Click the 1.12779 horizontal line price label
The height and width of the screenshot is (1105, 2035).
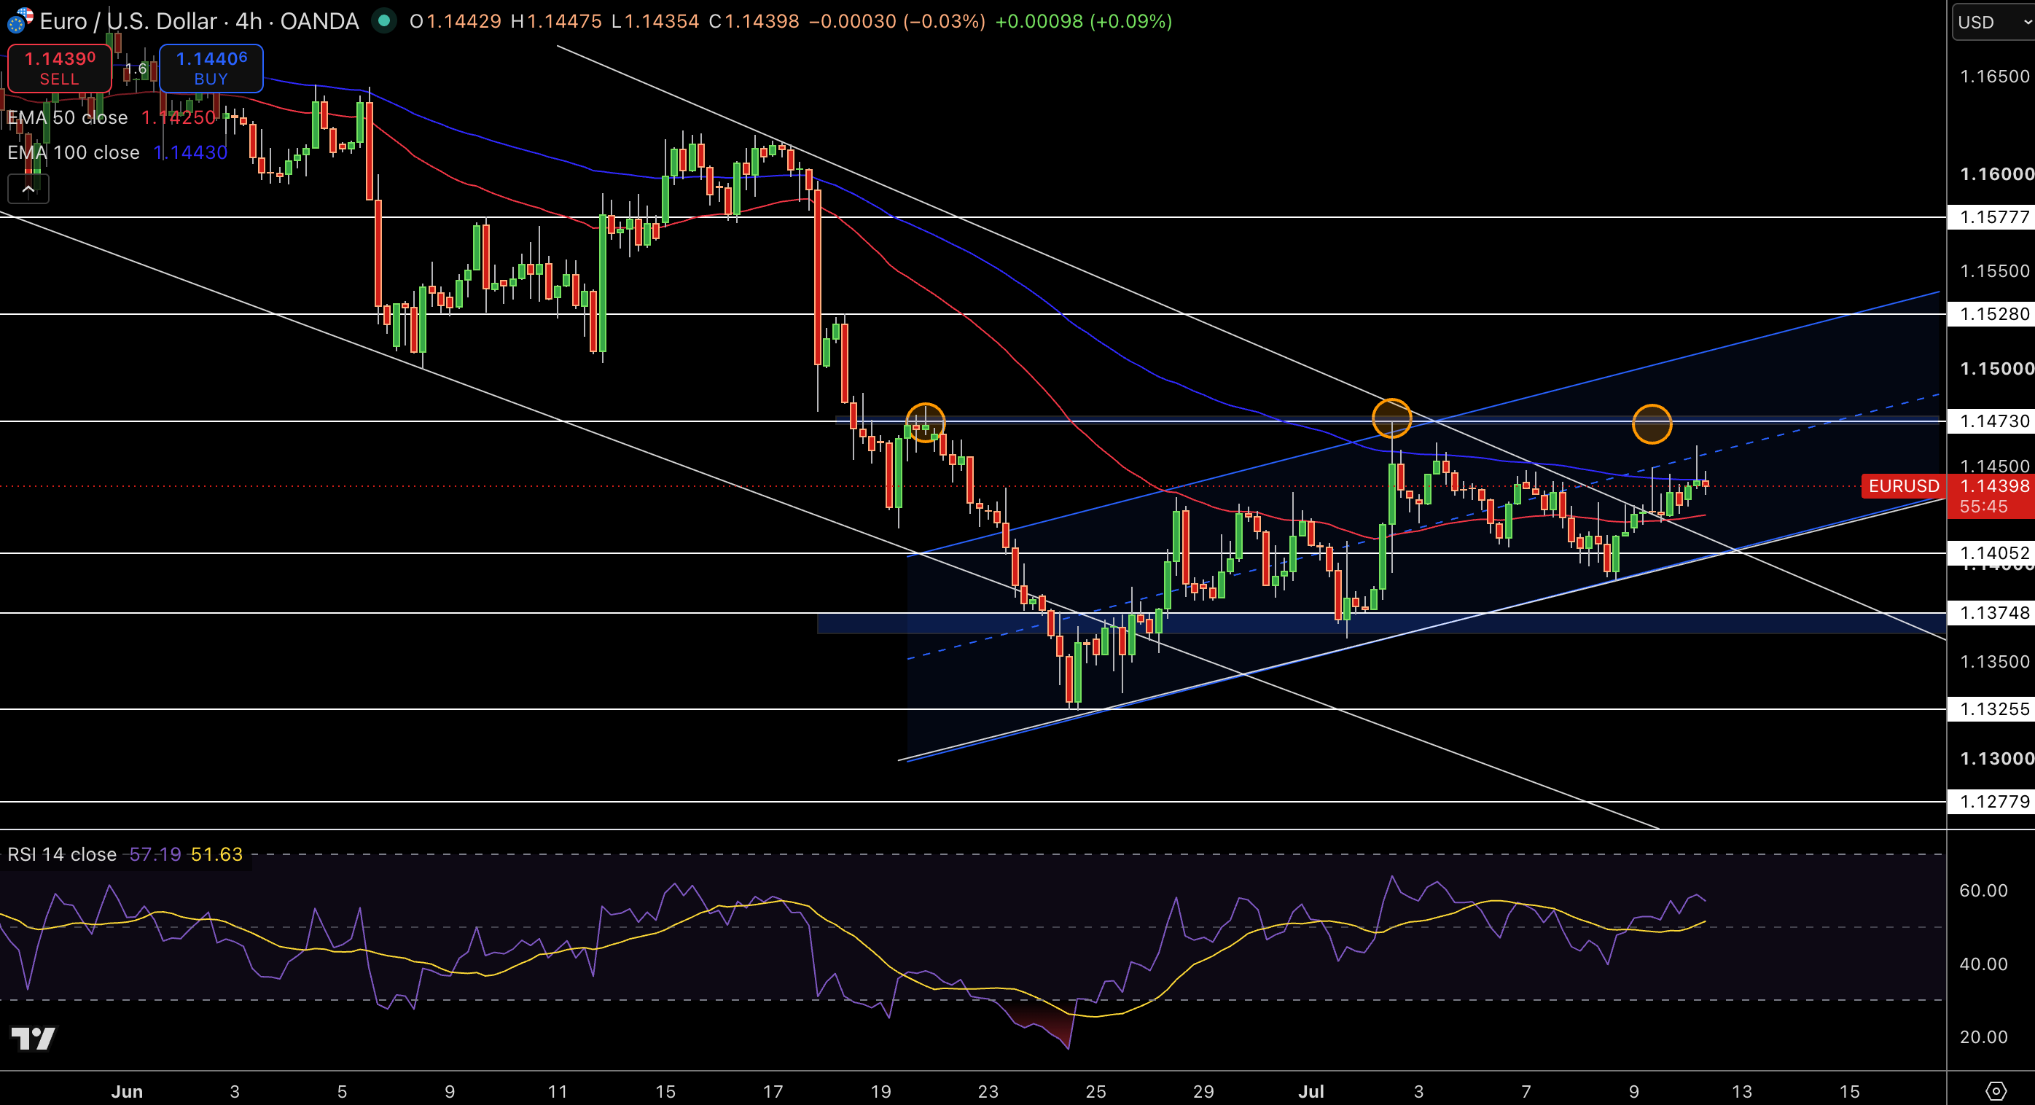pyautogui.click(x=1991, y=802)
